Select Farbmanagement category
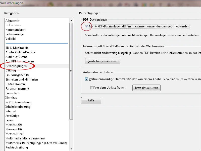201x151 pixels. (x=17, y=89)
